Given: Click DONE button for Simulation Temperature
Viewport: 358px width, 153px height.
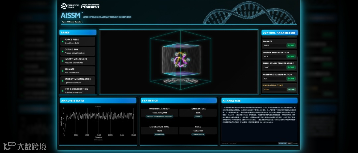Looking at the screenshot, I should (291, 67).
